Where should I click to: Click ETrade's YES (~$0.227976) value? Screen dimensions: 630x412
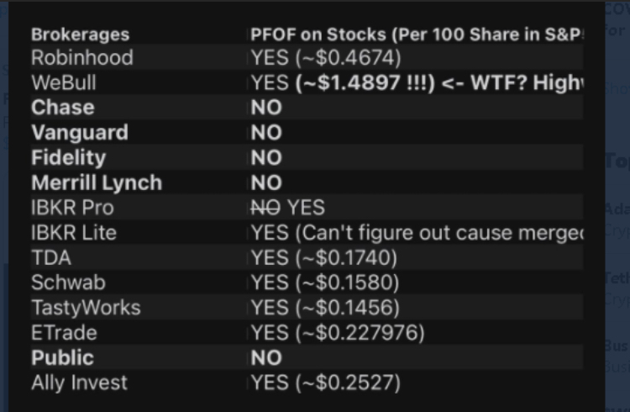(x=338, y=332)
